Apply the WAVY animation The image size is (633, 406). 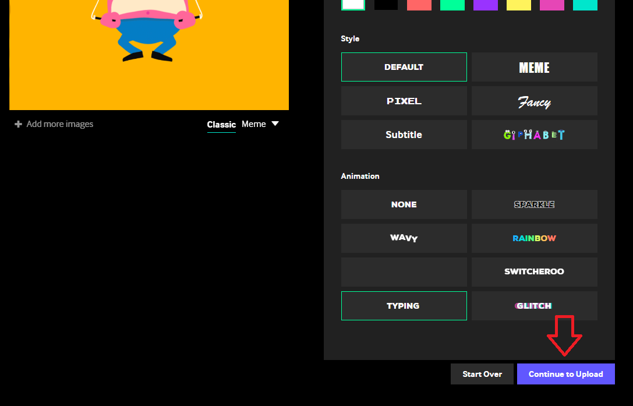coord(404,238)
